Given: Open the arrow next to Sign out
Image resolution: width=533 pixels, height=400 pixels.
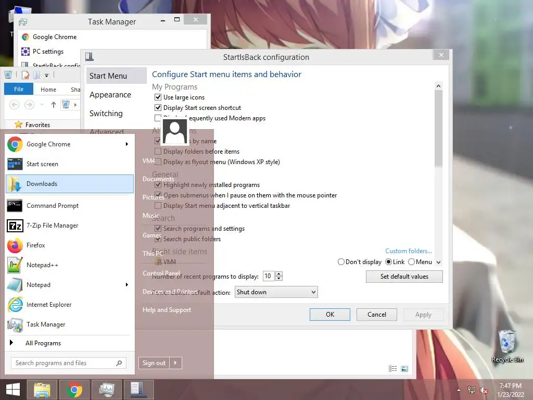Looking at the screenshot, I should (175, 363).
